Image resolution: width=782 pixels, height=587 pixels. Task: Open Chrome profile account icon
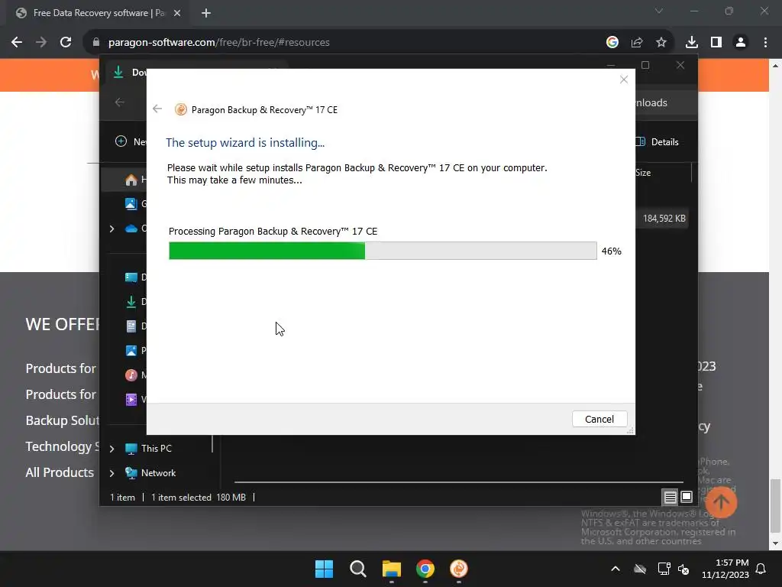point(741,43)
